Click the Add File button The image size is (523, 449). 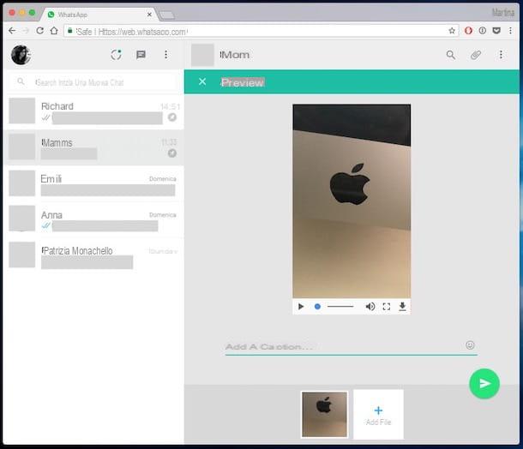[378, 415]
